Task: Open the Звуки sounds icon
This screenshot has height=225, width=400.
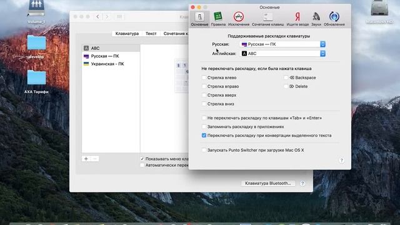Action: pos(316,19)
